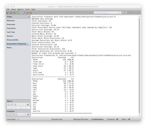
Task: Click the scroll down arrow of text pane
Action: [x=139, y=115]
